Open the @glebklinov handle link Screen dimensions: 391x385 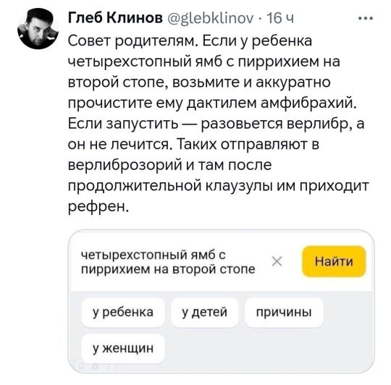tap(209, 18)
